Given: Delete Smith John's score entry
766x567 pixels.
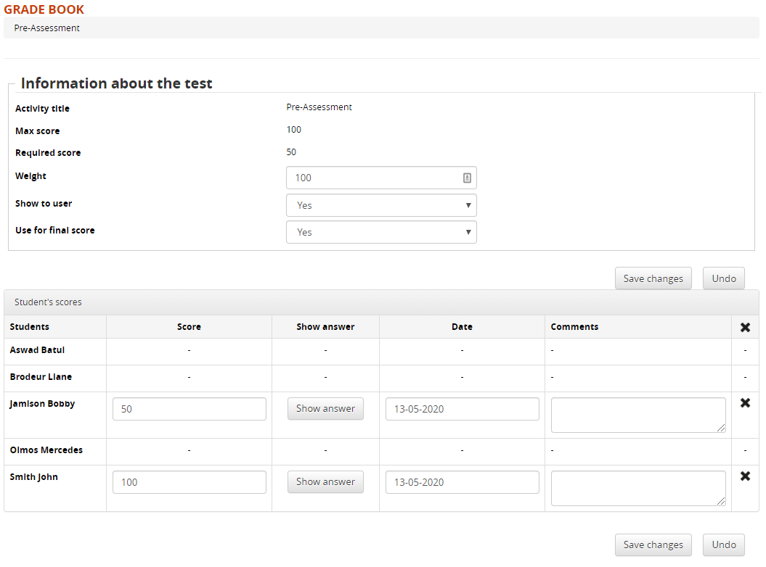Looking at the screenshot, I should (x=745, y=476).
